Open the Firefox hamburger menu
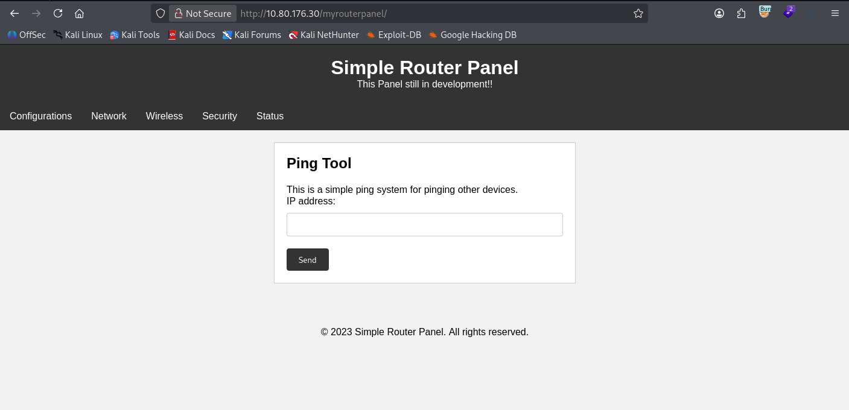 pos(835,13)
